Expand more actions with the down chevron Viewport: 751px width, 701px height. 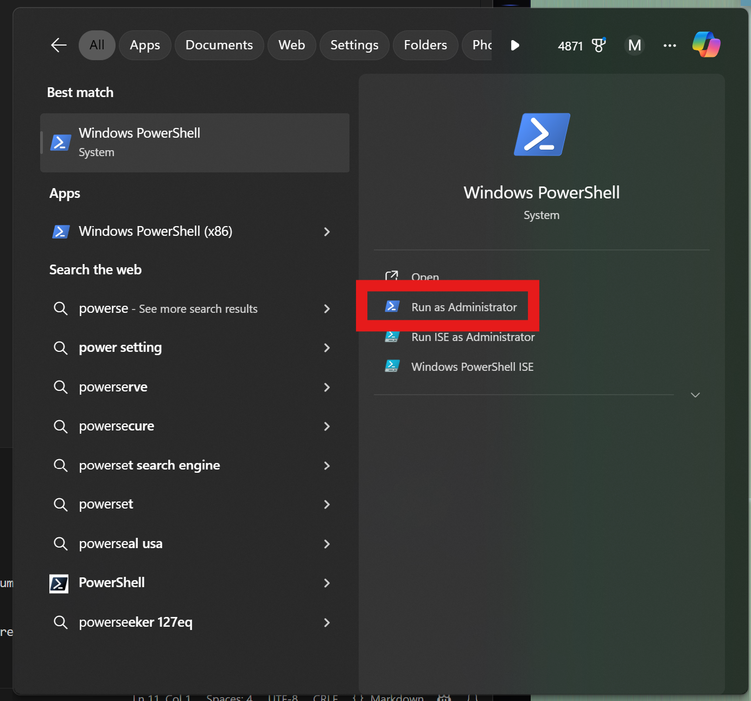(695, 395)
